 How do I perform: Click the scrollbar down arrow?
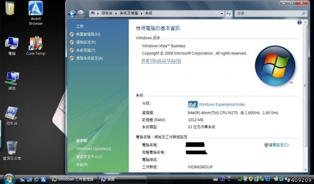coord(305,170)
